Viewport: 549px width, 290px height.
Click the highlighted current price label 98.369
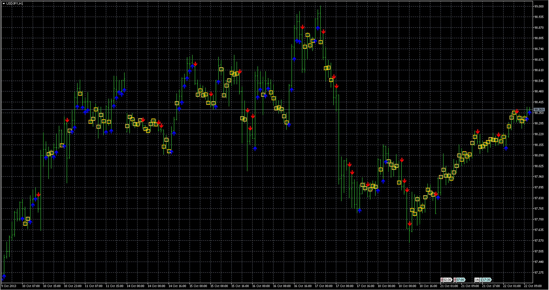pos(539,110)
